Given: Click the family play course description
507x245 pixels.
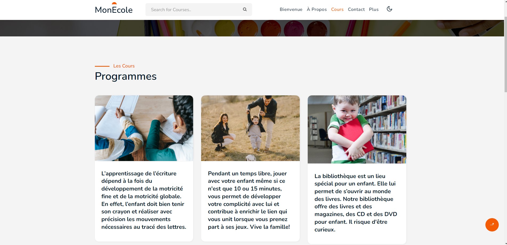Looking at the screenshot, I should (249, 200).
